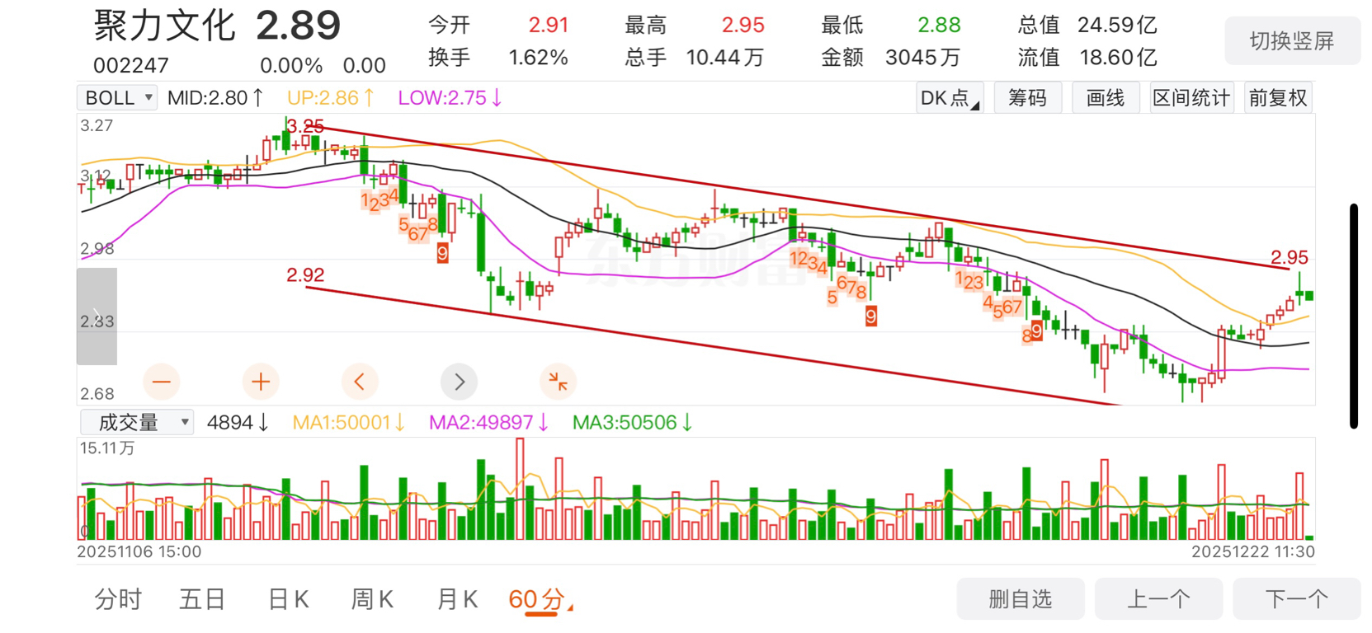This screenshot has height=633, width=1372.
Task: Open the BOLL indicator dropdown
Action: [117, 98]
